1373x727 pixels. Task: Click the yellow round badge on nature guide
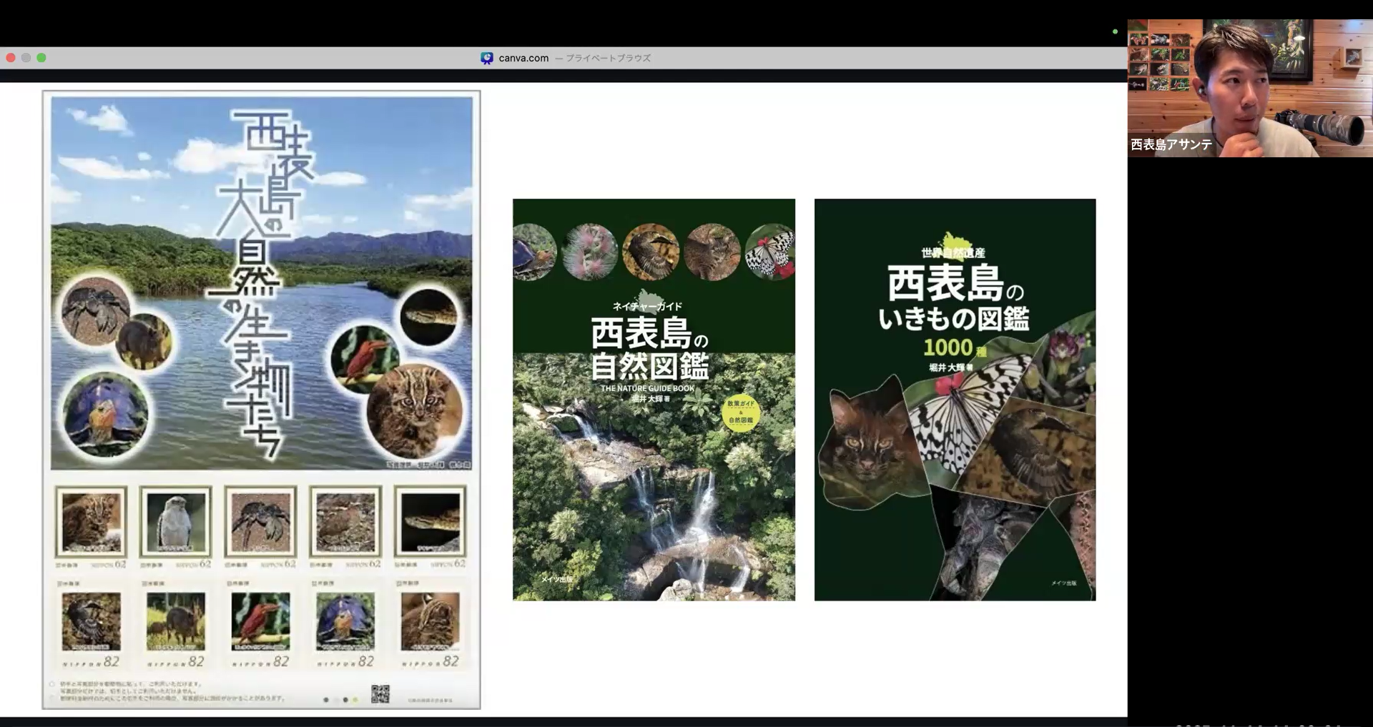click(741, 412)
